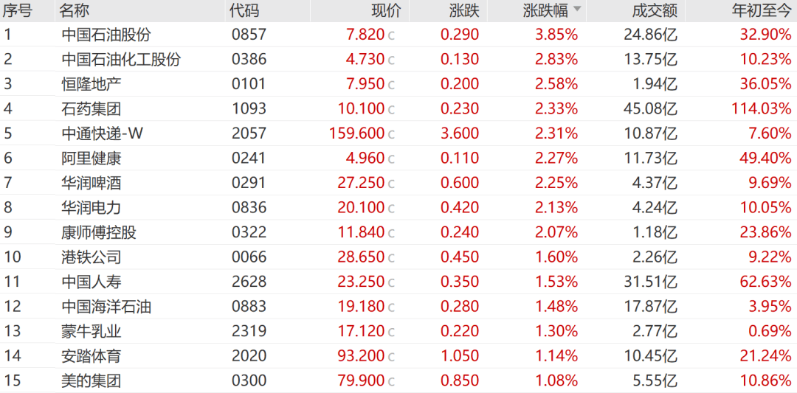
Task: Click the 'c' marker beside price 93.200
Action: (x=391, y=357)
